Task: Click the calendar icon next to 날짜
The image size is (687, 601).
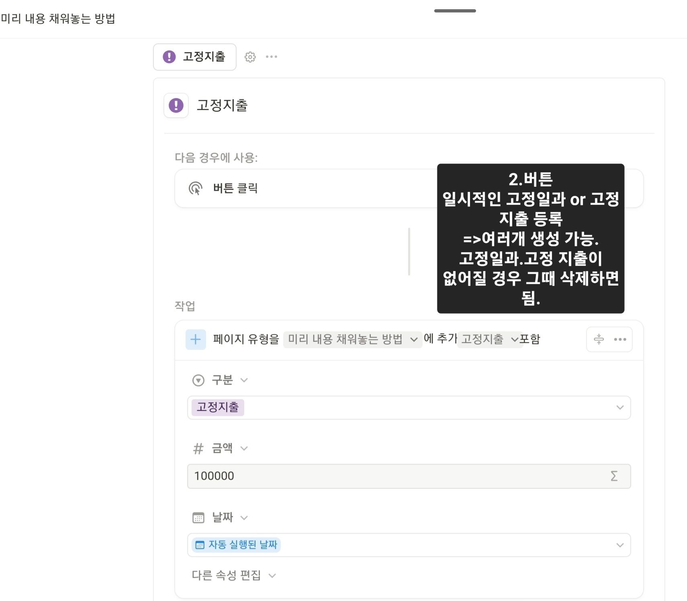Action: tap(198, 518)
